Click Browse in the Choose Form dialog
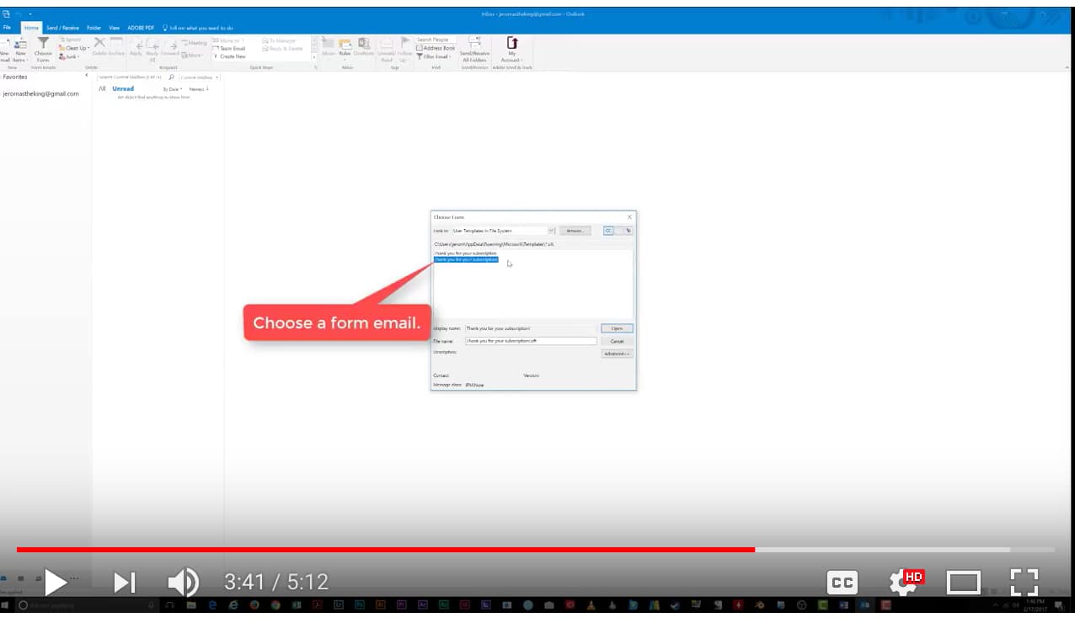The height and width of the screenshot is (623, 1080). point(575,230)
